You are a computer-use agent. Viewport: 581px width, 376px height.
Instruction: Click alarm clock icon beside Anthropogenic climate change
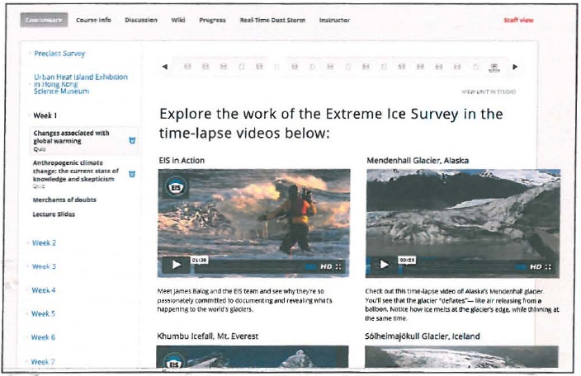tap(132, 174)
